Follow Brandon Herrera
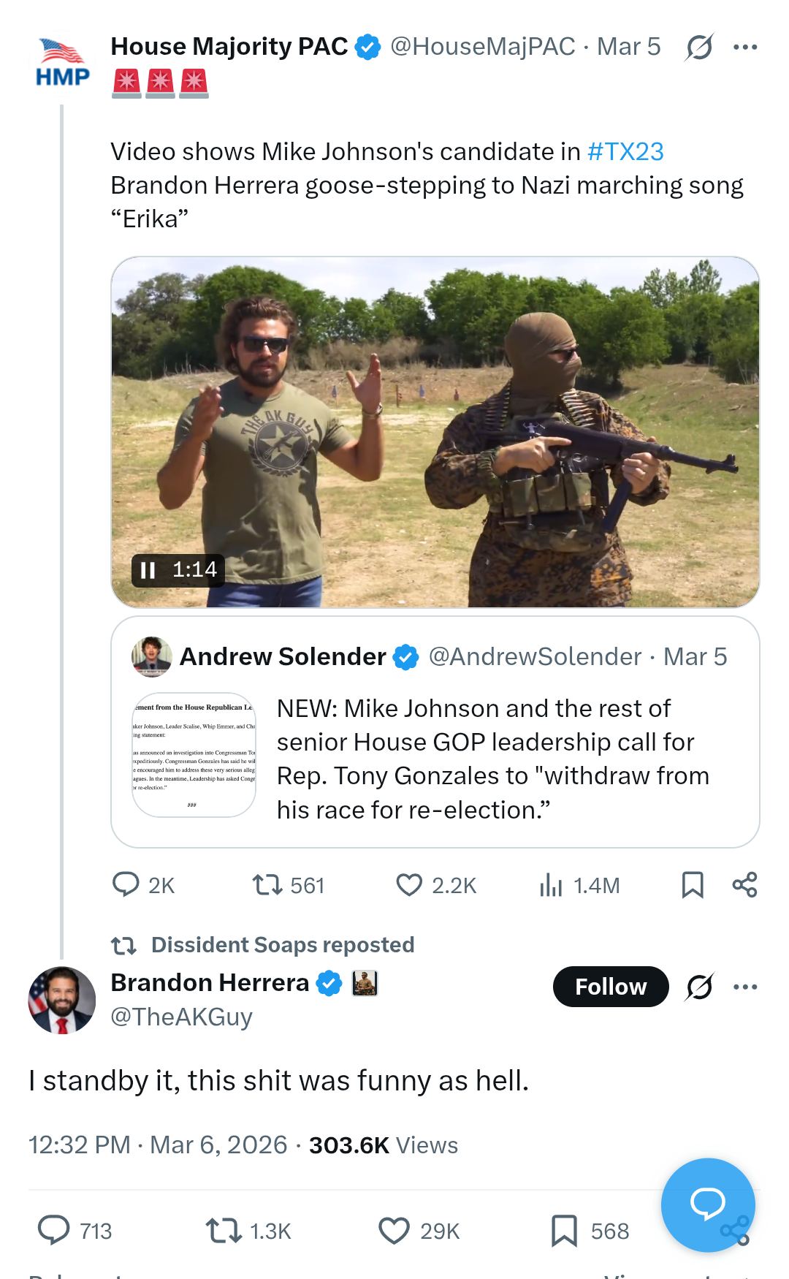789x1279 pixels. point(611,987)
